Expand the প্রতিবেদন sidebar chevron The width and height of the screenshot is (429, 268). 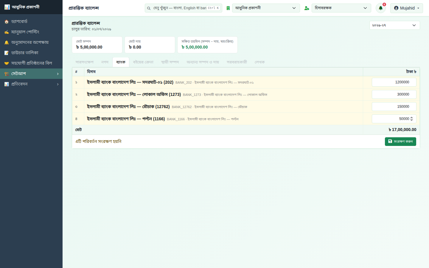click(x=58, y=84)
